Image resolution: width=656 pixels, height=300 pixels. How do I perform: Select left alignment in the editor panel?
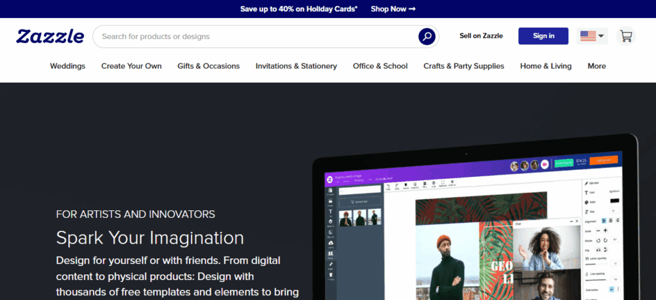(x=605, y=220)
